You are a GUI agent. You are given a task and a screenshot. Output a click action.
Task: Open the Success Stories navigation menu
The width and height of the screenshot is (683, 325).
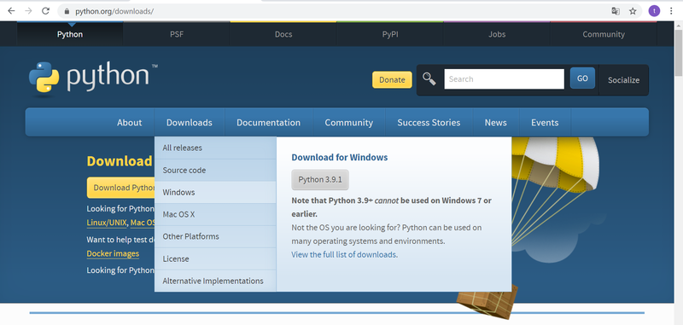429,123
